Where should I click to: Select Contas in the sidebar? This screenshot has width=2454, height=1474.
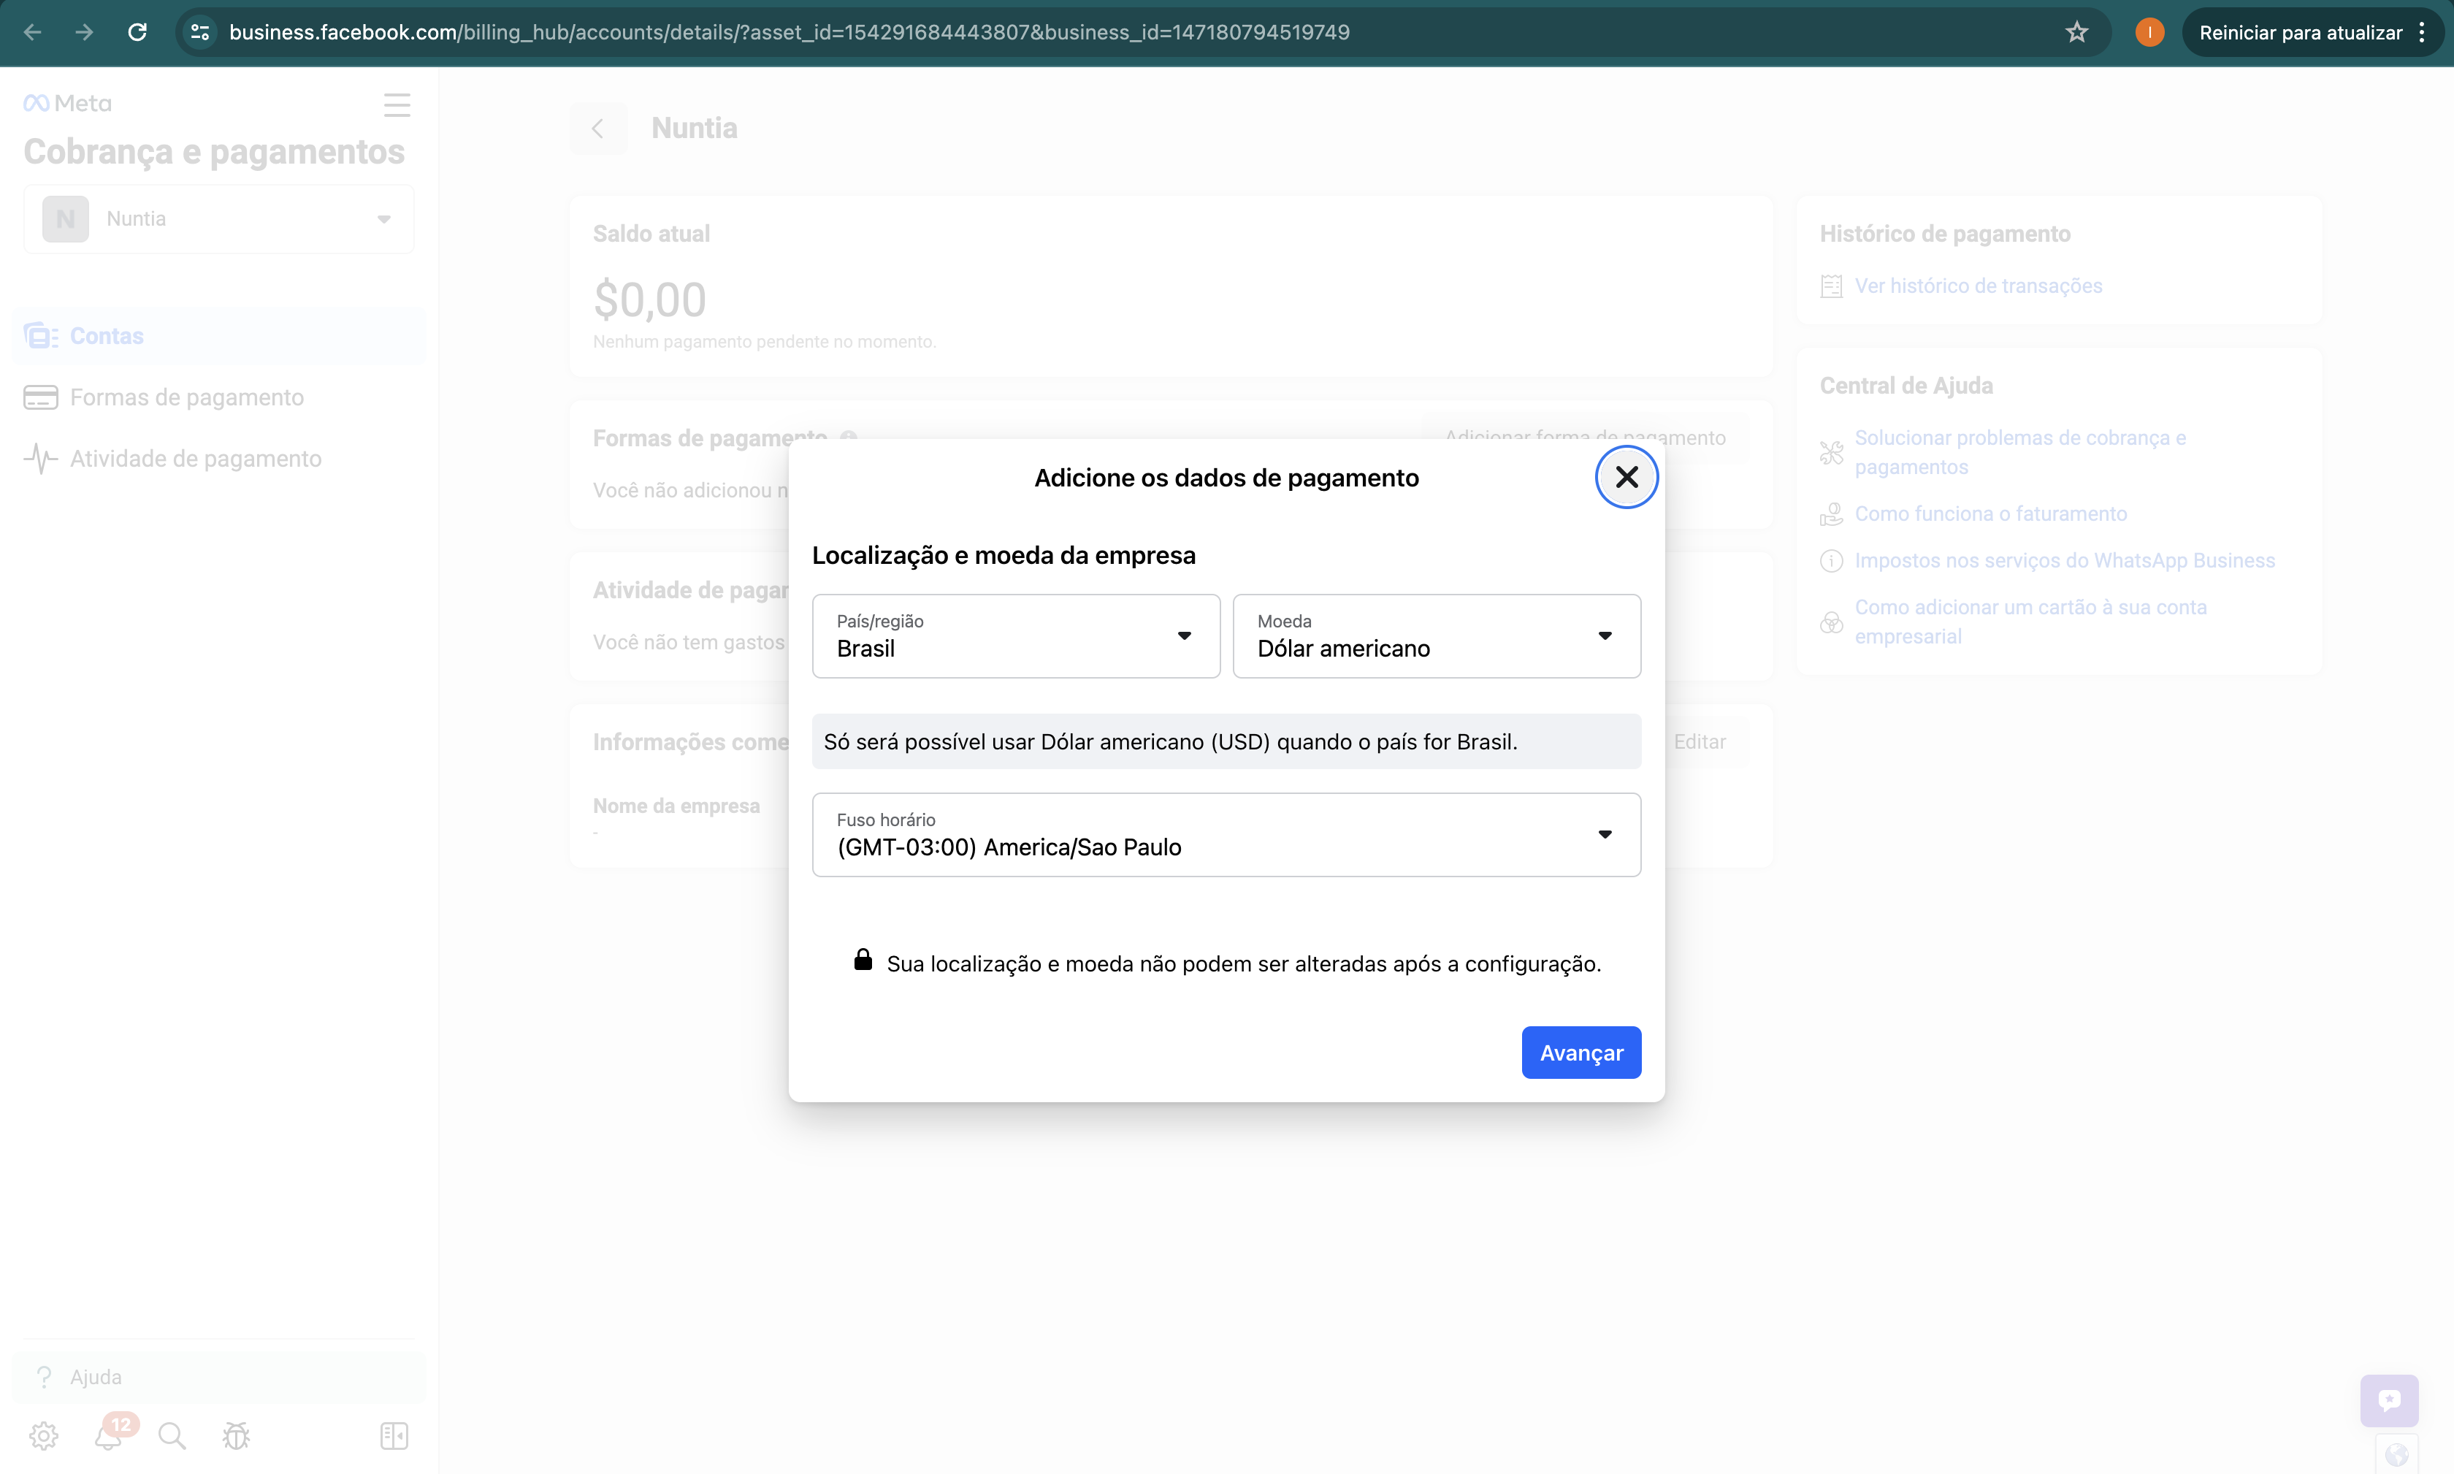218,336
